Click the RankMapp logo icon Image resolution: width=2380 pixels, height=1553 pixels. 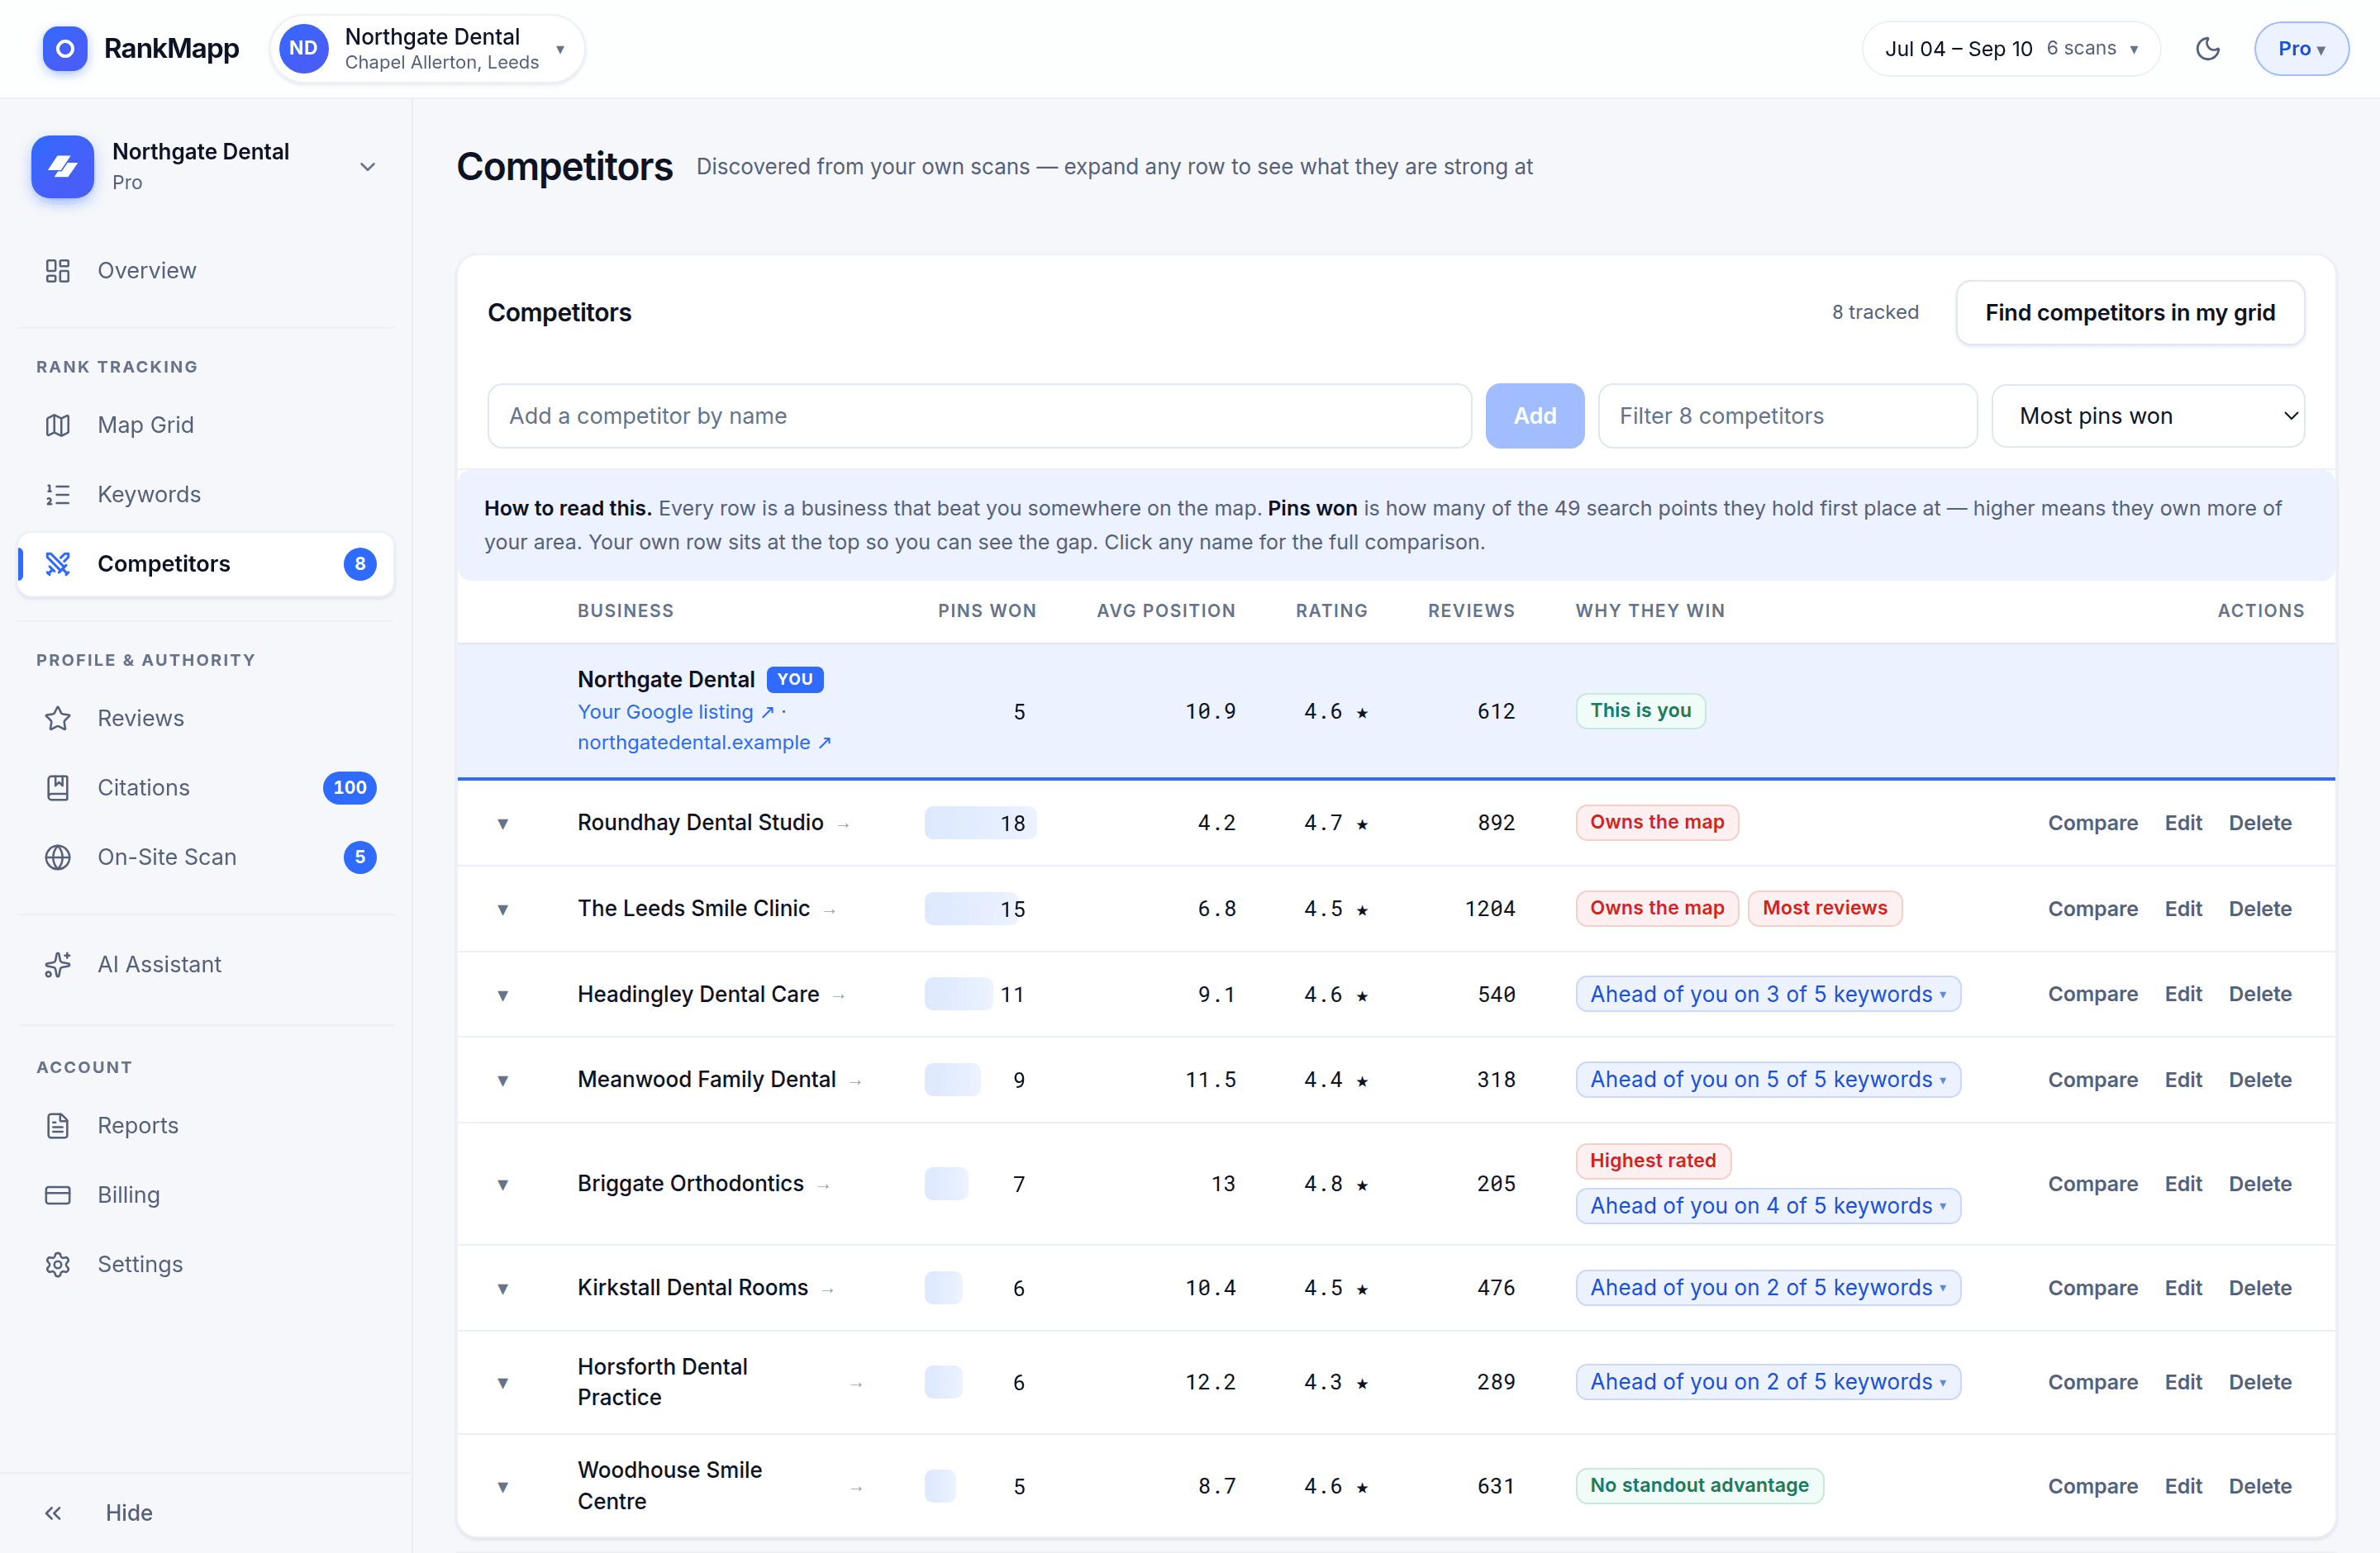tap(65, 48)
